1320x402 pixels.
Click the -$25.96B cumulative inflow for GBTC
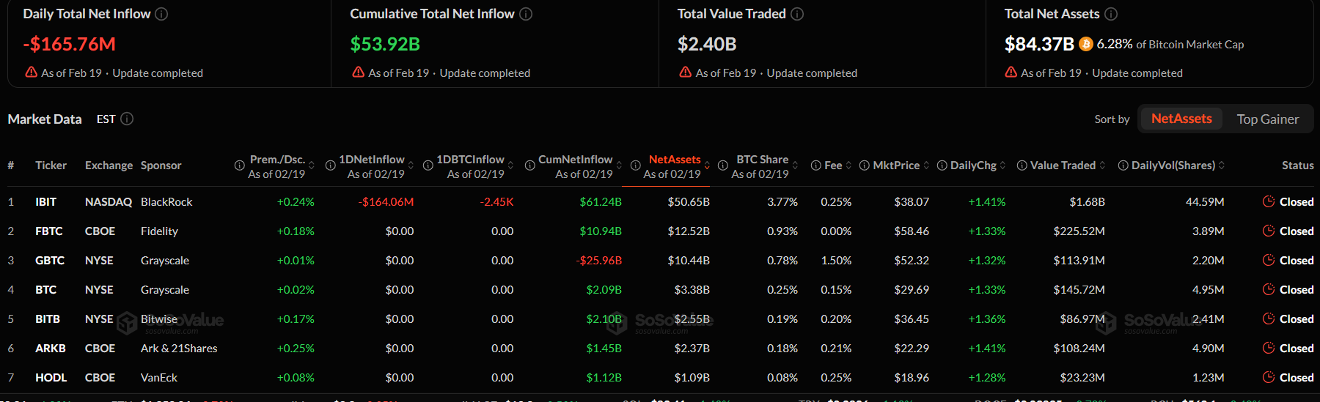(598, 260)
